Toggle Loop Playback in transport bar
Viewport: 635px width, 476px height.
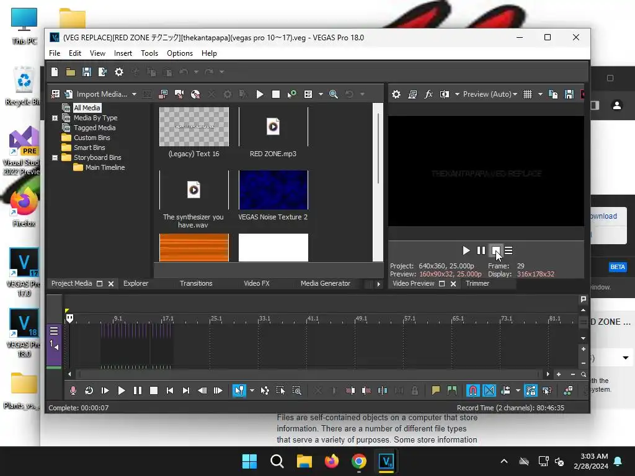[89, 390]
